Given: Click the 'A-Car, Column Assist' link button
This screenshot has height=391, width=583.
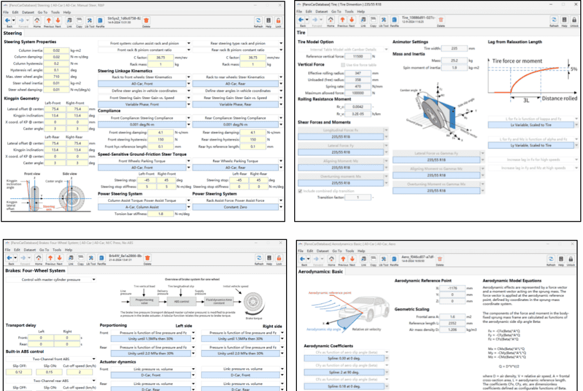Looking at the screenshot, I should click(x=143, y=206).
